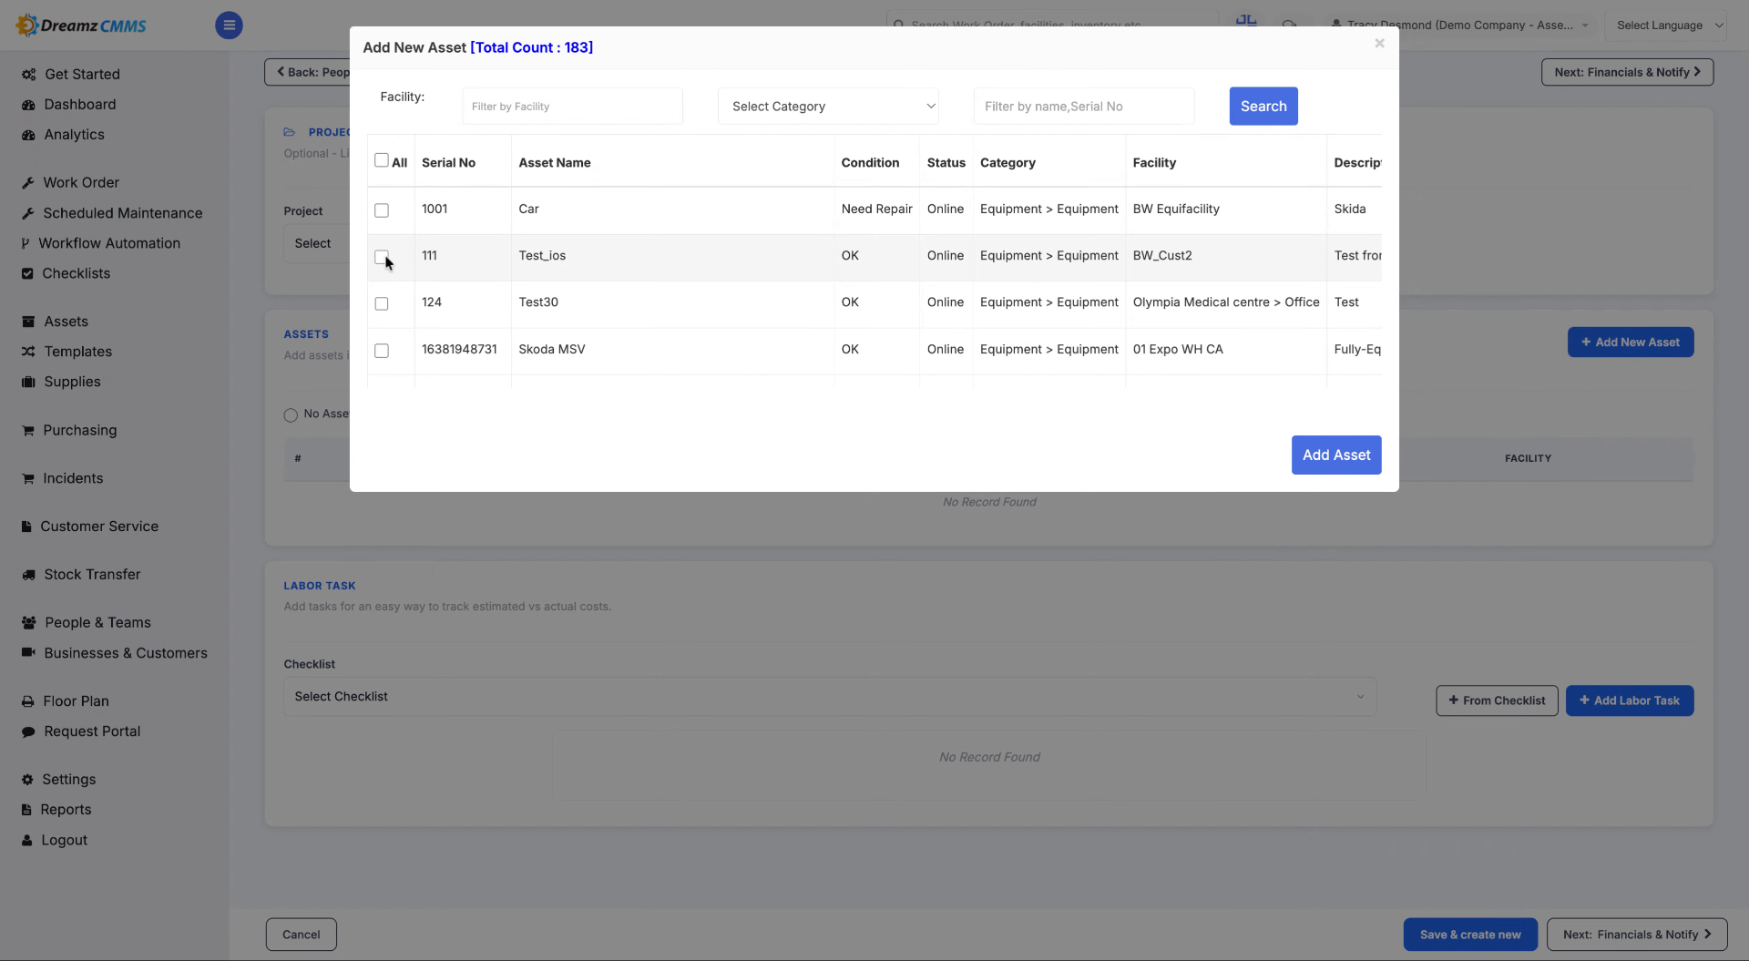The width and height of the screenshot is (1749, 961).
Task: Check the All assets checkbox
Action: pyautogui.click(x=382, y=160)
